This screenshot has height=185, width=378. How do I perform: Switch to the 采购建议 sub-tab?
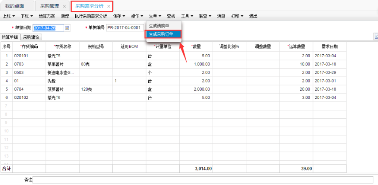click(31, 37)
